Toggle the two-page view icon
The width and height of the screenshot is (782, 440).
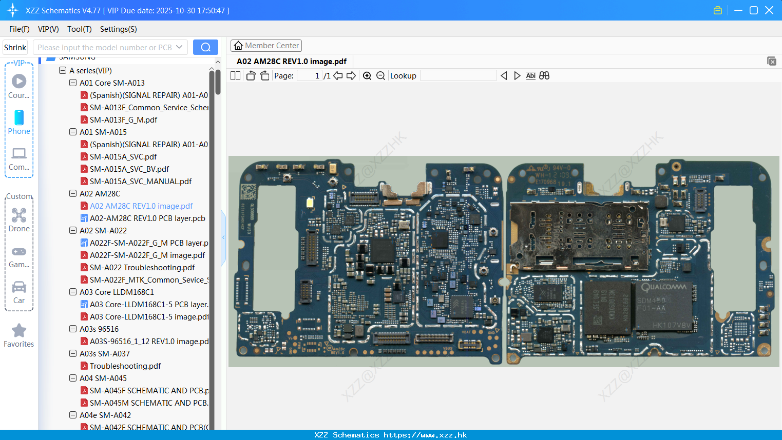(235, 76)
